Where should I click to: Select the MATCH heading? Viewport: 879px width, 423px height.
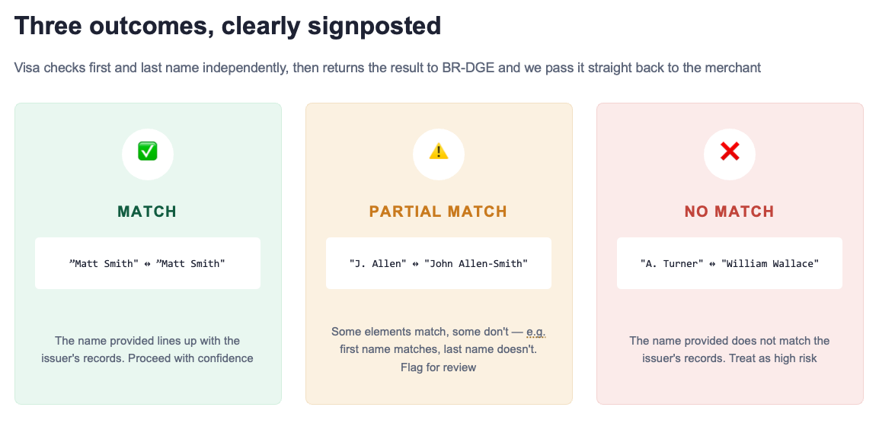(148, 211)
